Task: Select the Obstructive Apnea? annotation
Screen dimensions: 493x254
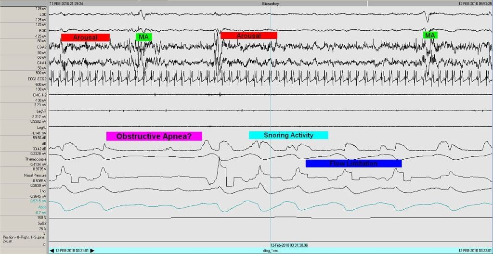Action: coord(154,137)
